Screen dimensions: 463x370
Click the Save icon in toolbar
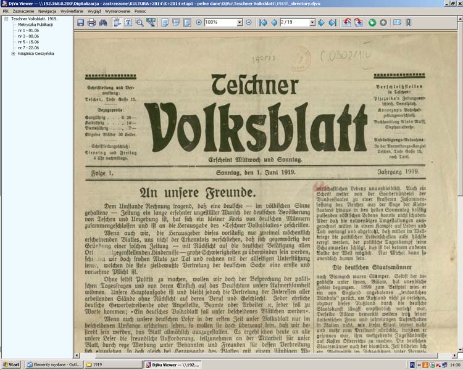(x=81, y=22)
